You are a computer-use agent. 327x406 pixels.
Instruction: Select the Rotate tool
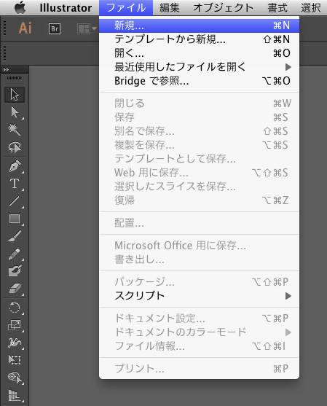15,308
